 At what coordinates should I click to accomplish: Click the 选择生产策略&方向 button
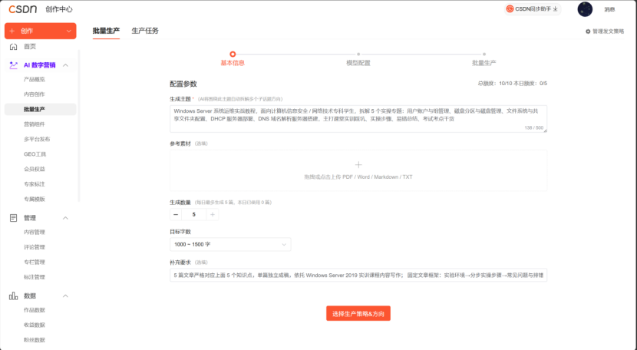[358, 313]
